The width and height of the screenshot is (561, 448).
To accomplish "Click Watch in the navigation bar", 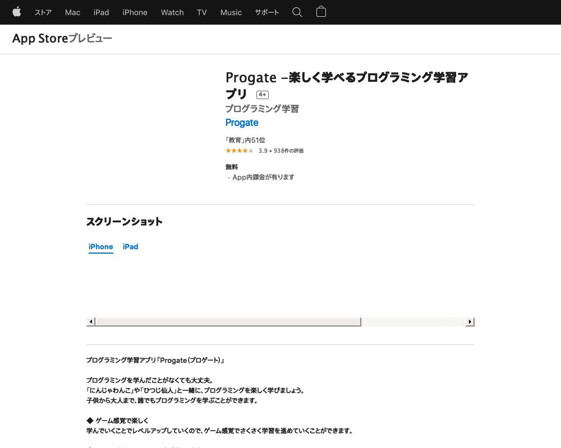I will click(x=172, y=12).
